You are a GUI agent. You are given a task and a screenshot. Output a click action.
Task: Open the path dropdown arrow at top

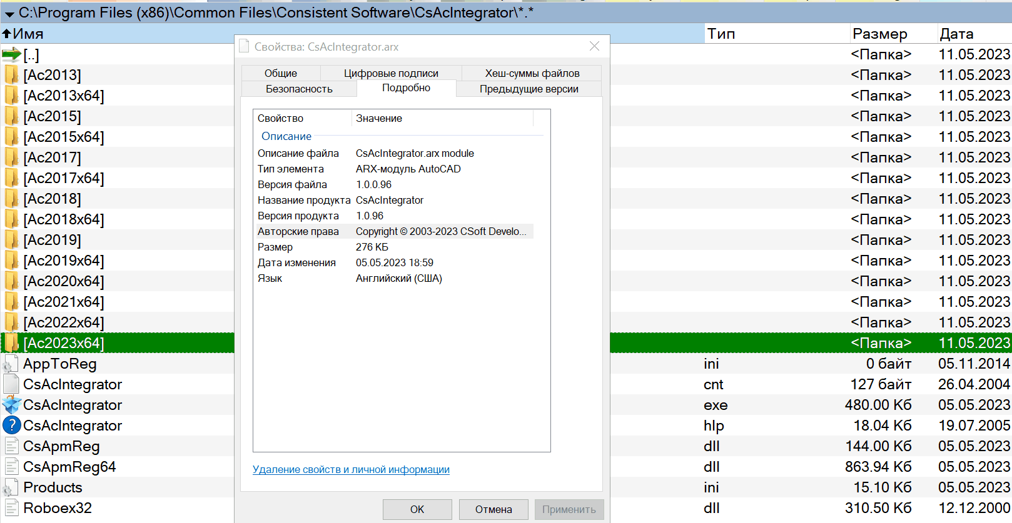tap(9, 14)
